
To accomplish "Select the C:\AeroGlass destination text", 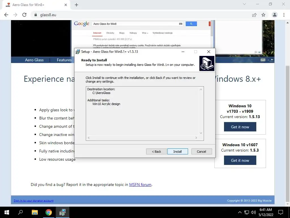I will tap(101, 93).
